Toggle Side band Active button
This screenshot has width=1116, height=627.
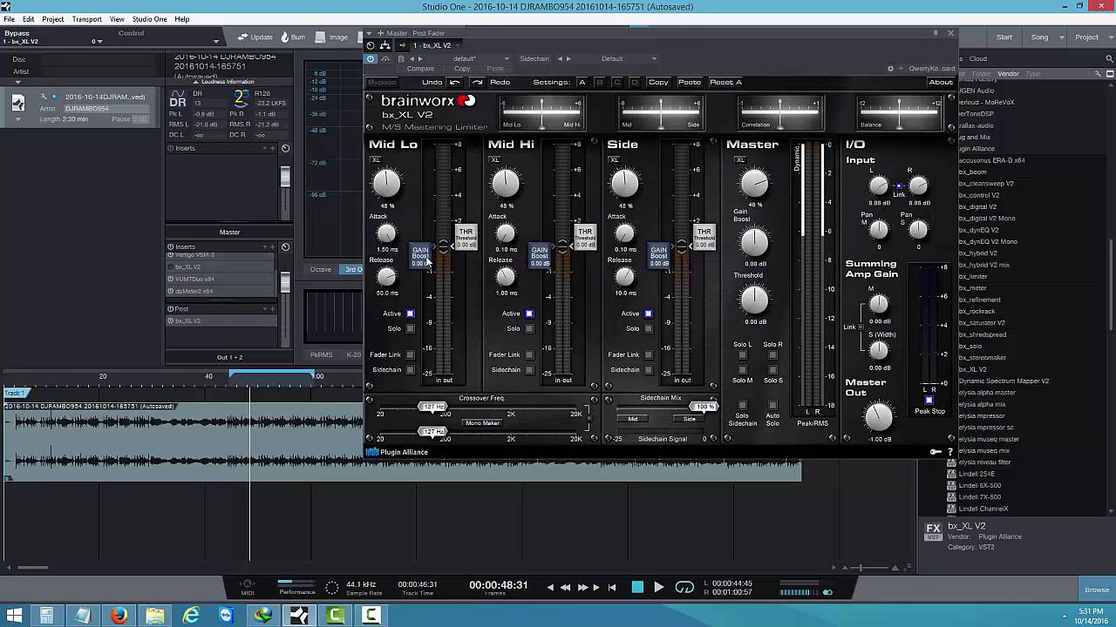[648, 313]
